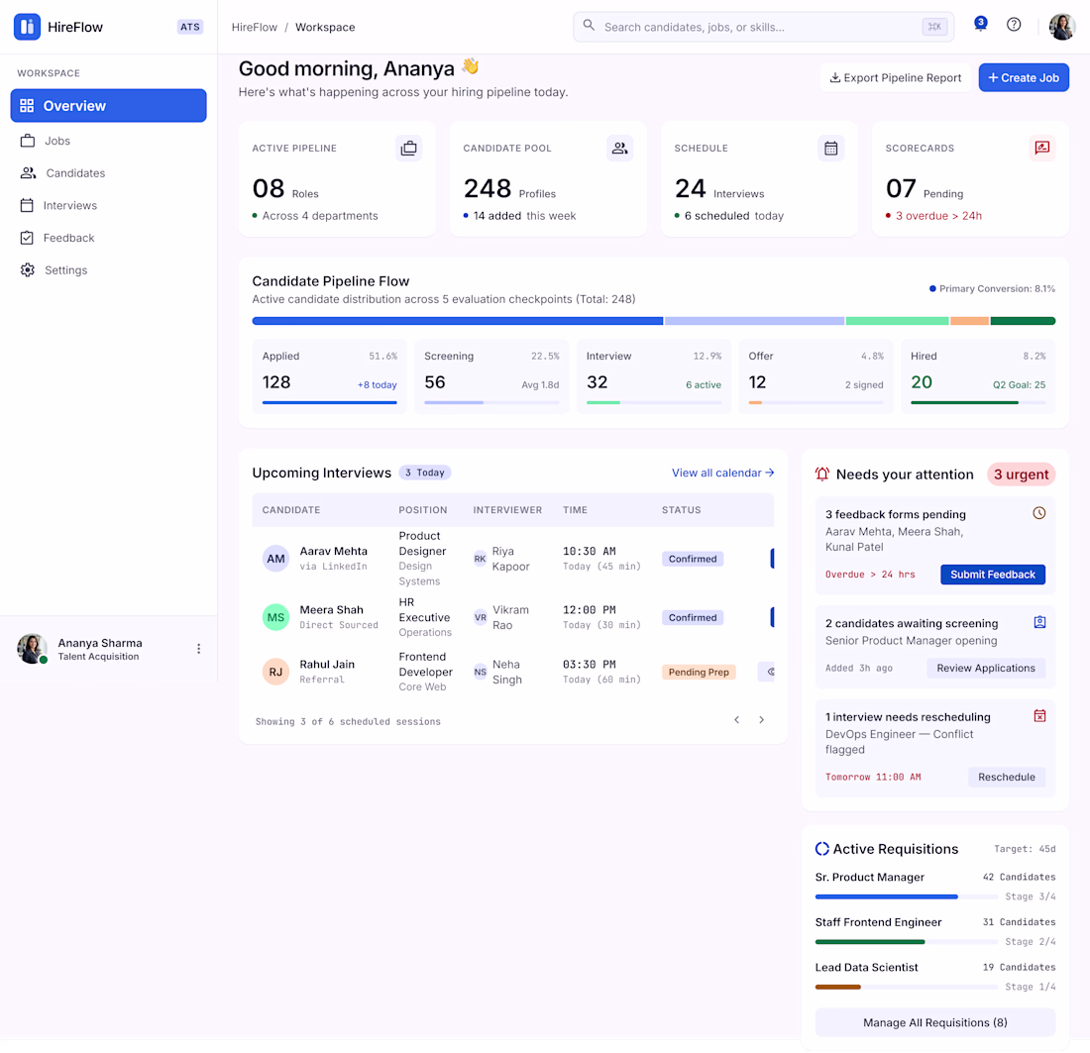Click the alarm bell icon beside Needs your attention
Image resolution: width=1090 pixels, height=1053 pixels.
[x=822, y=474]
